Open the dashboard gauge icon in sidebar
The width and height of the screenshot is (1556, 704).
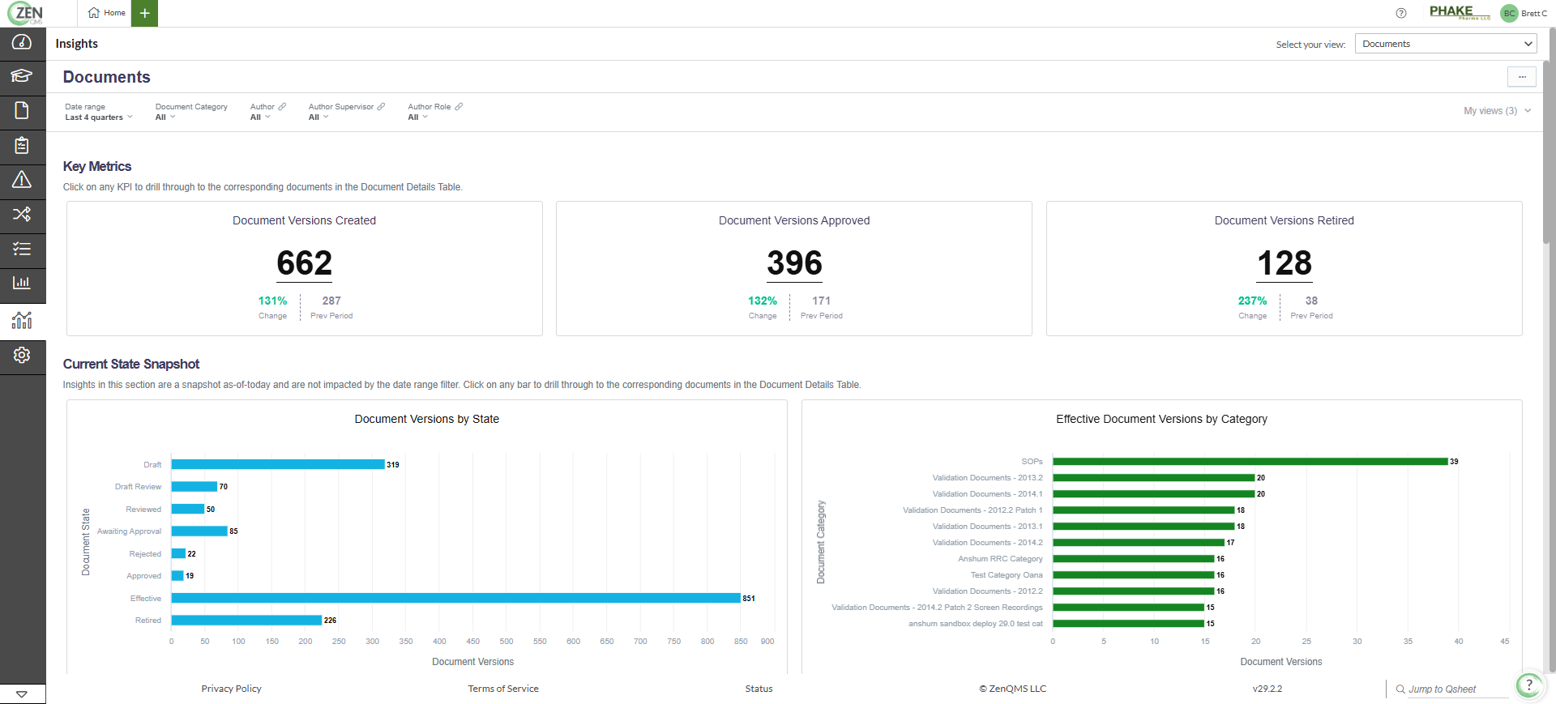[22, 42]
